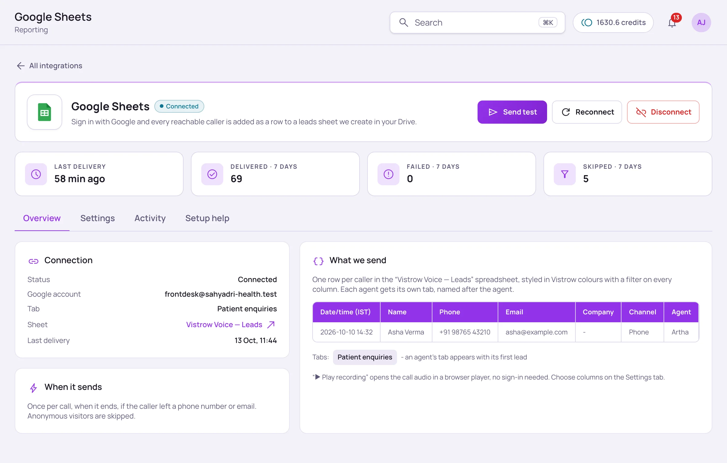Image resolution: width=727 pixels, height=463 pixels.
Task: Click the curly braces icon beside What we send
Action: coord(318,261)
